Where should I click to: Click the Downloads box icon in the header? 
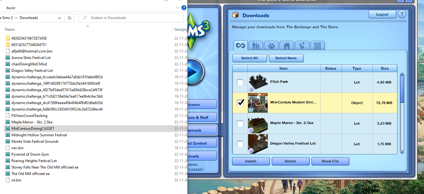[x=236, y=15]
